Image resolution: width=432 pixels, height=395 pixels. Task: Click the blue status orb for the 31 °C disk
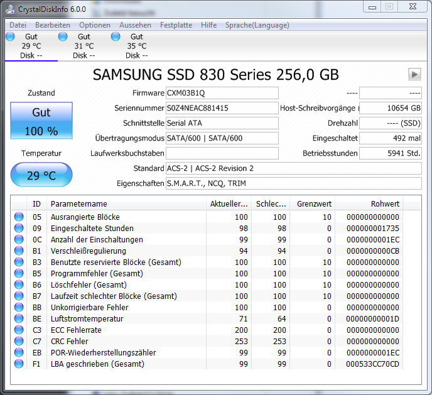(63, 36)
